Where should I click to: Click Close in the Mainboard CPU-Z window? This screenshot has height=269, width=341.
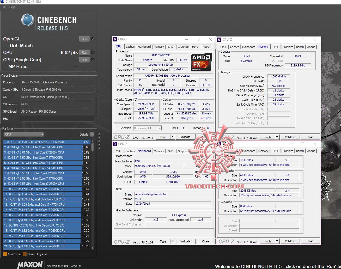(205, 241)
